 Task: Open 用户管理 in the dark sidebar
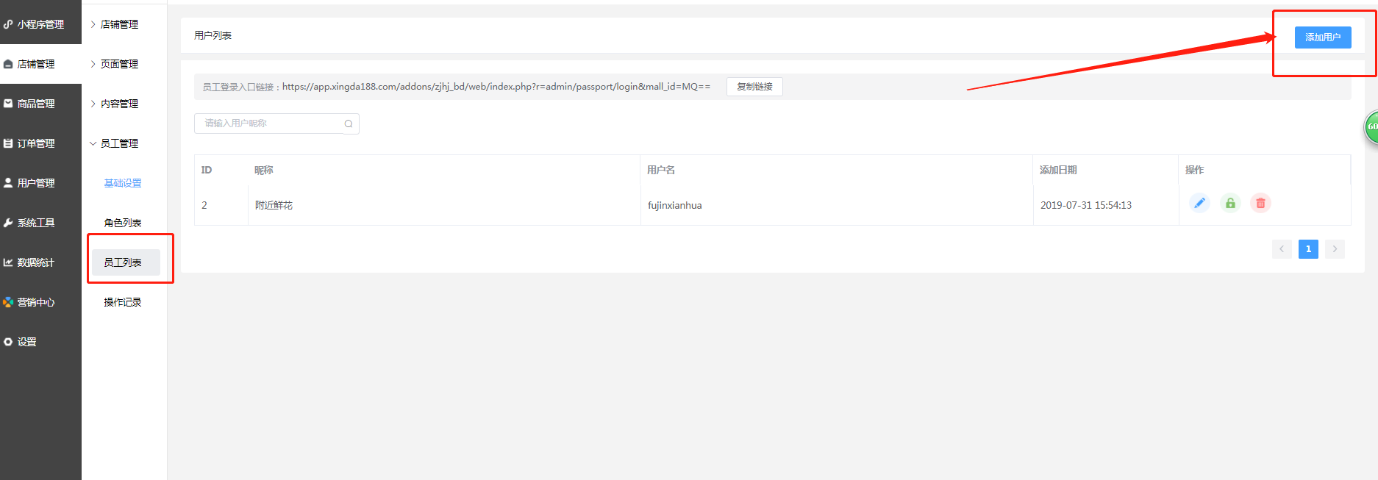[x=40, y=183]
